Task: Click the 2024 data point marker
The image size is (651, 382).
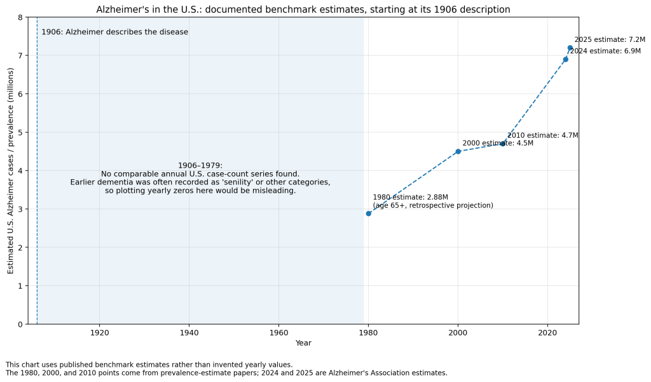Action: click(566, 59)
